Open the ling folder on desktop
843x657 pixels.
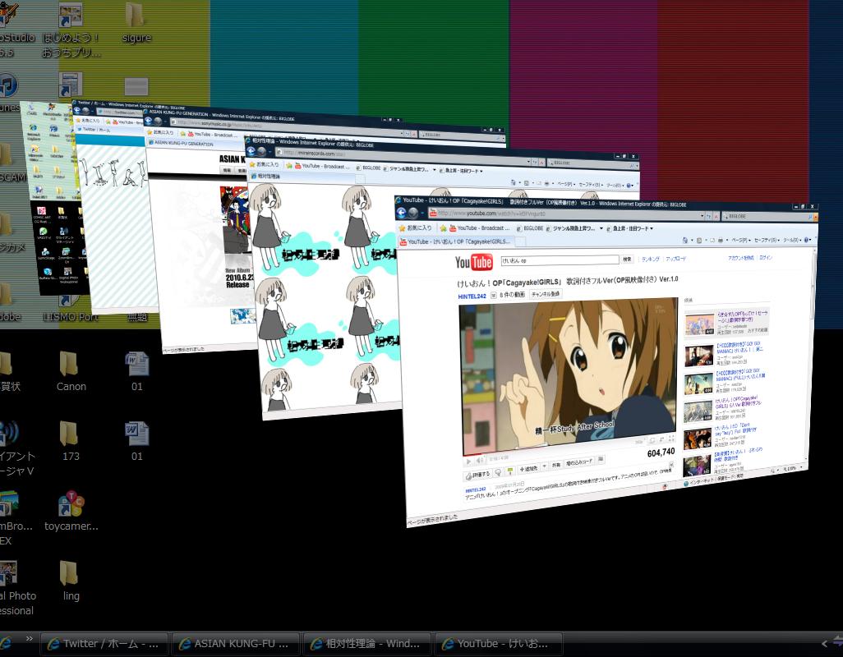click(70, 580)
